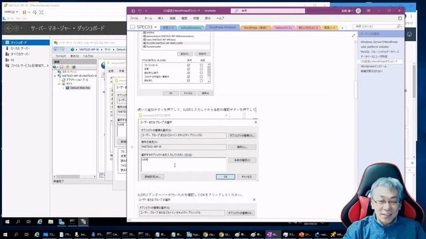Click 名前の確認 button in note screenshot
Image resolution: width=426 pixels, height=239 pixels.
[242, 160]
